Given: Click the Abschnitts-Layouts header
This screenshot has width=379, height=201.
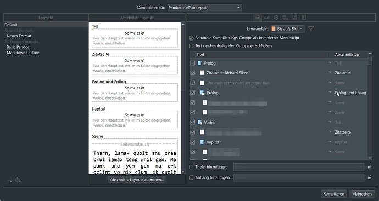Looking at the screenshot, I should [137, 18].
